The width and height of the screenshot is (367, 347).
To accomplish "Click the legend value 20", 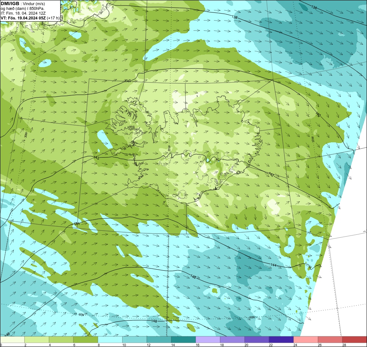I will click(x=246, y=345).
